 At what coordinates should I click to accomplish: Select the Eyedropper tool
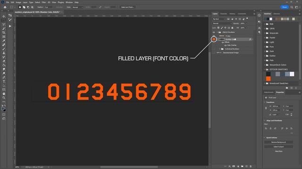pos(4,41)
